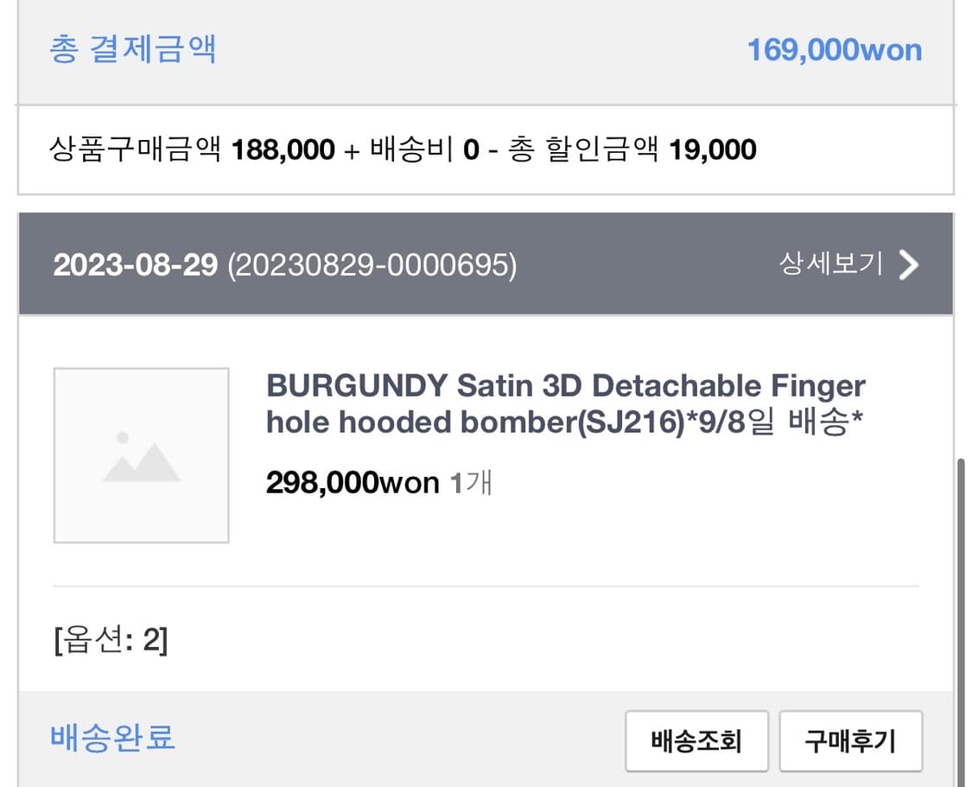This screenshot has height=787, width=972.
Task: Click the chevron arrow beside 상세보기
Action: click(909, 265)
